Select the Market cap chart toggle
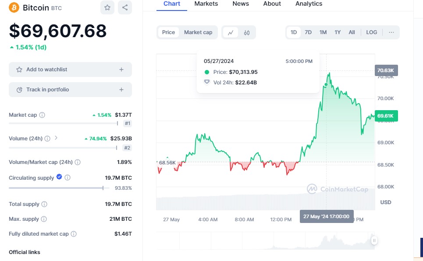423x261 pixels. pyautogui.click(x=198, y=32)
